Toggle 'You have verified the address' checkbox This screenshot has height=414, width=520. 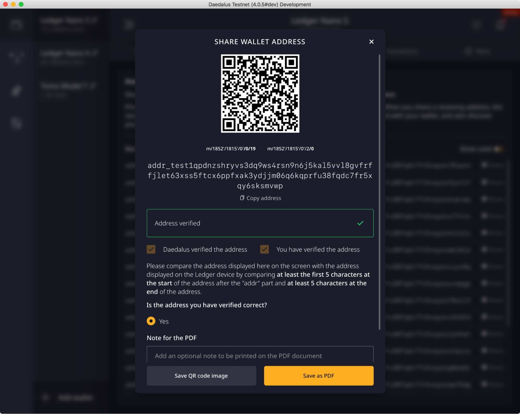tap(265, 249)
